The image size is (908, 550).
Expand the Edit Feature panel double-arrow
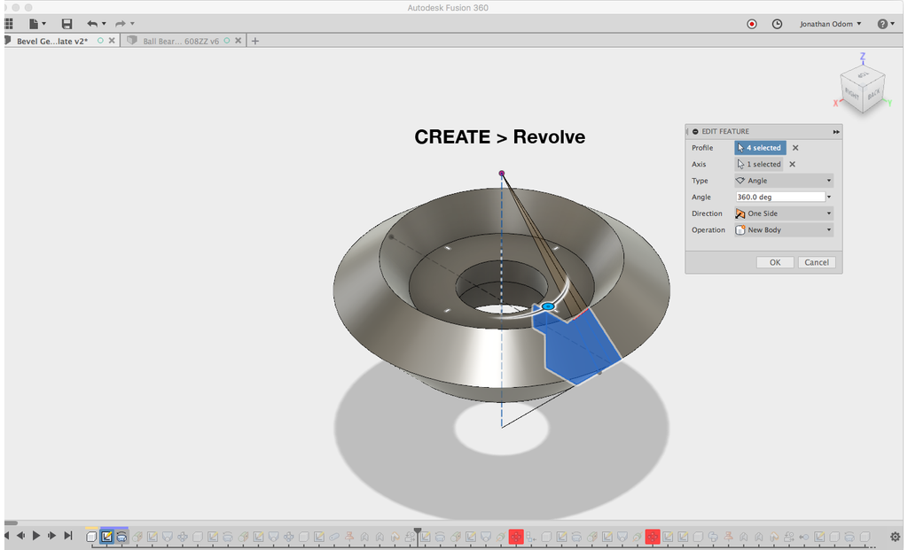coord(836,132)
